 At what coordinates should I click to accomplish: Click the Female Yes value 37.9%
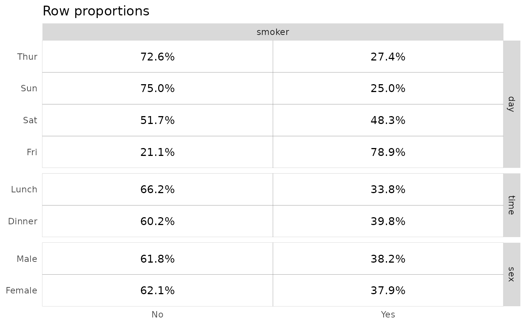click(388, 290)
